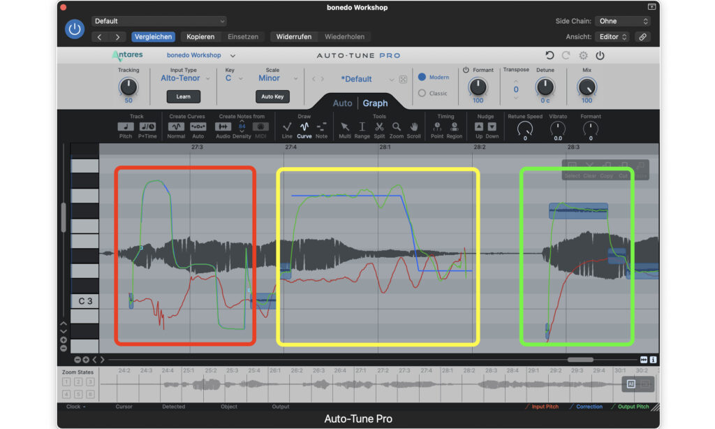
Task: Switch to the Auto tab
Action: [342, 103]
